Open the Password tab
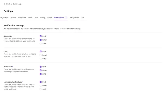The height and width of the screenshot is (96, 166). [22, 18]
